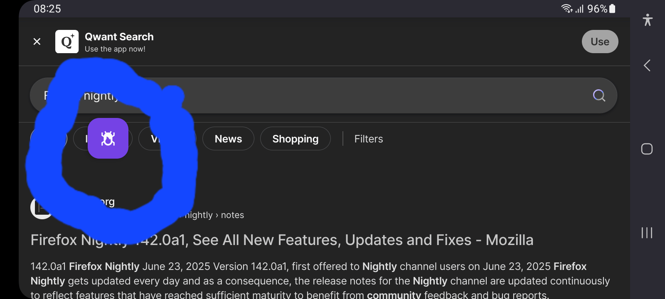The image size is (665, 299).
Task: Tap the Android back navigation arrow
Action: (x=647, y=65)
